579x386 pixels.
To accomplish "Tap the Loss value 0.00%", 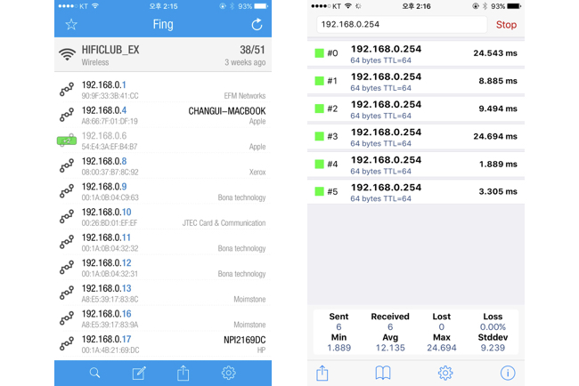I will (x=493, y=327).
